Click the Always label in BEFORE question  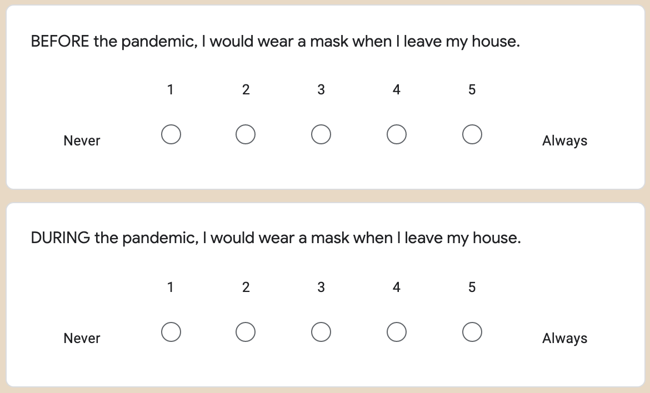[x=564, y=141]
